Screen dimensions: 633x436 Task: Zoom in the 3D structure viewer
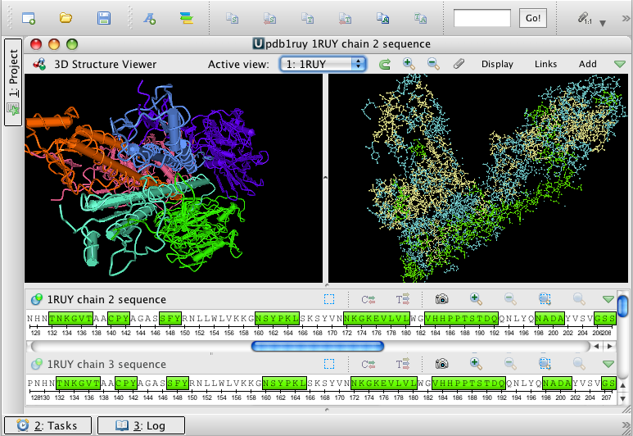tap(409, 64)
